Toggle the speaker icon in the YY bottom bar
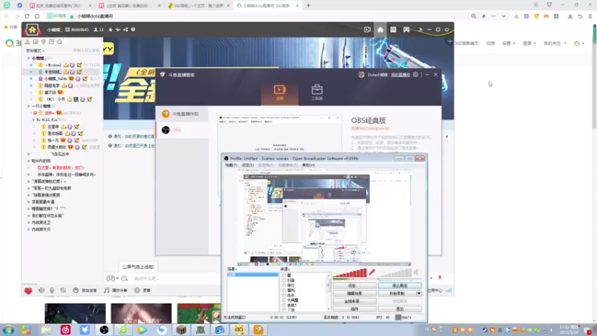The height and width of the screenshot is (336, 597). pos(41,290)
